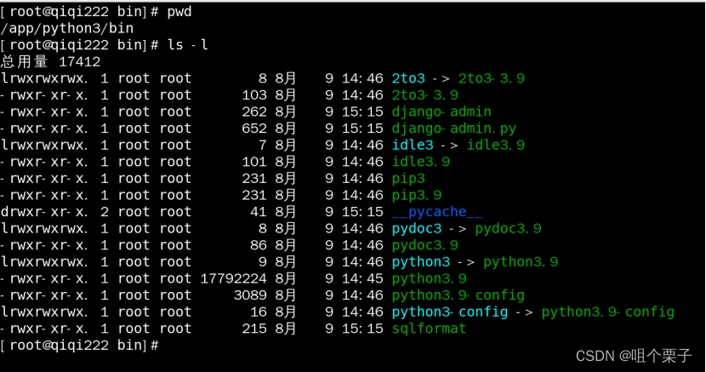Click the file size 262
This screenshot has height=372, width=706.
click(254, 112)
